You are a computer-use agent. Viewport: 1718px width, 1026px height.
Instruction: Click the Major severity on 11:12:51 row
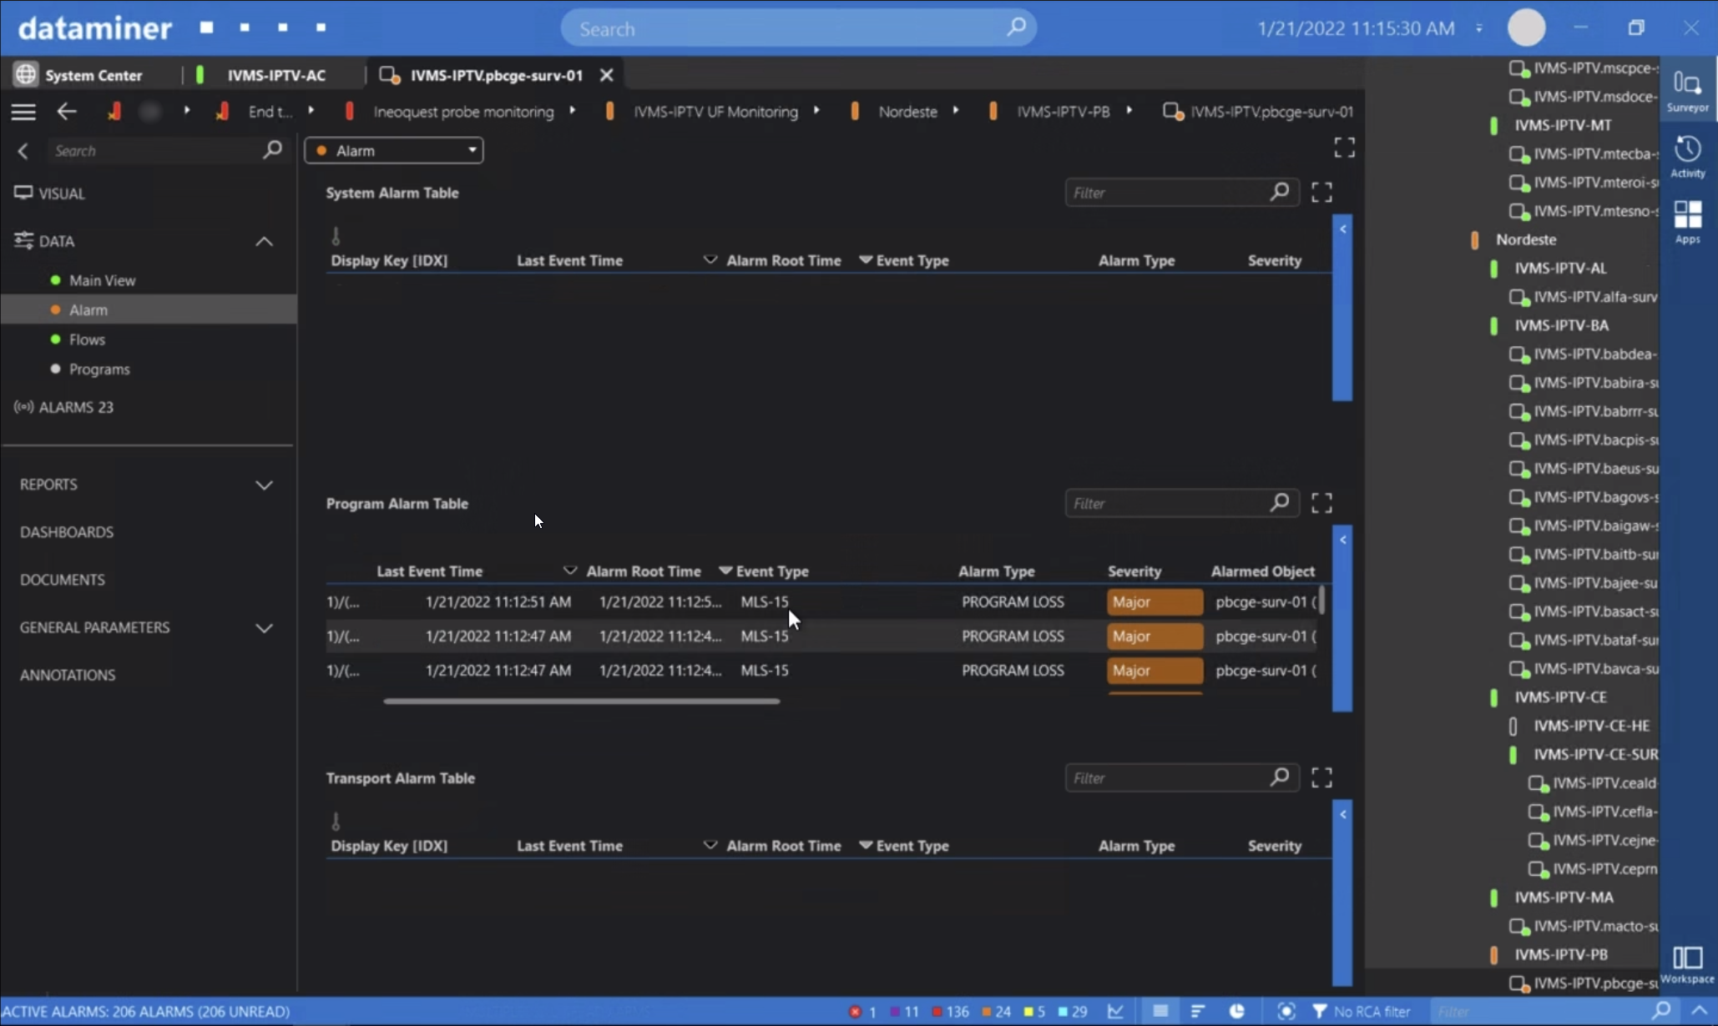pyautogui.click(x=1155, y=601)
